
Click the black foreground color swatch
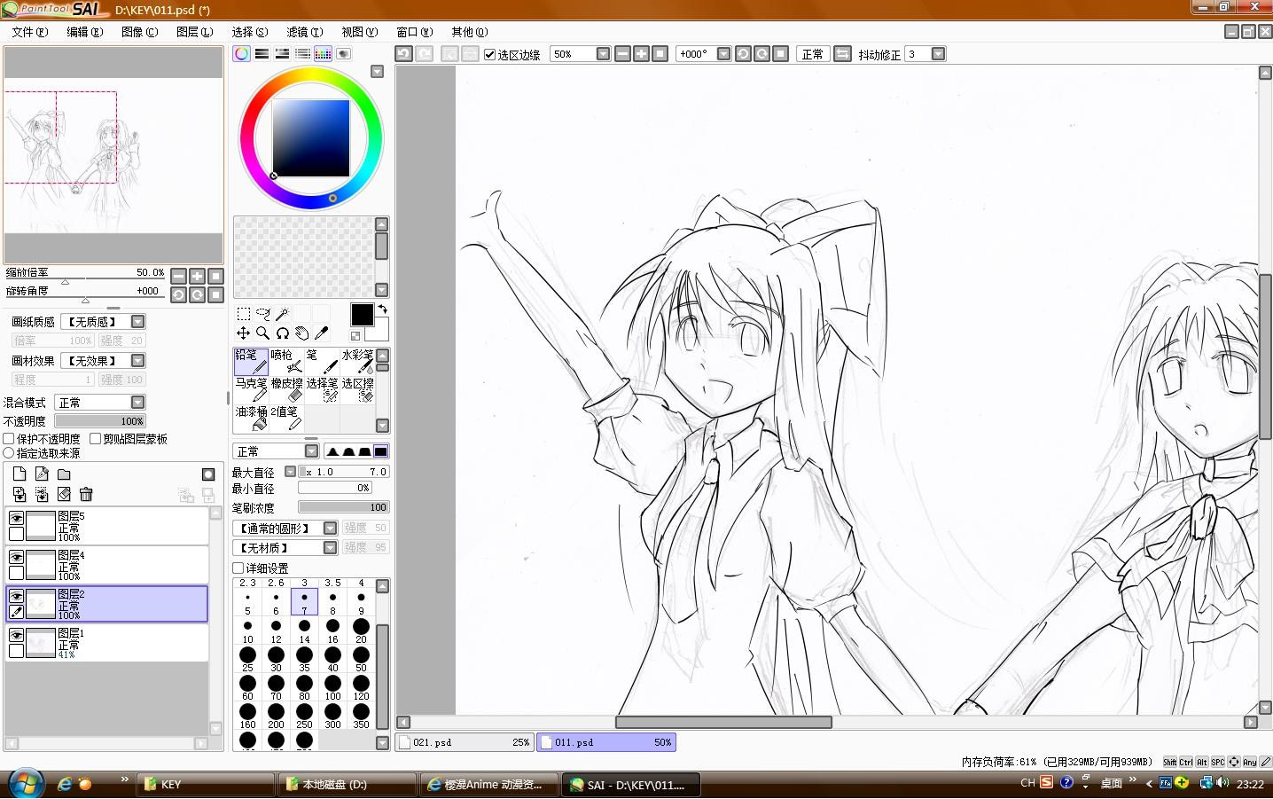click(x=362, y=315)
